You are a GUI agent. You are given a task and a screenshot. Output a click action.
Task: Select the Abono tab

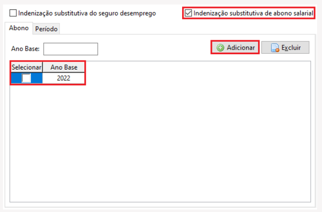(19, 28)
